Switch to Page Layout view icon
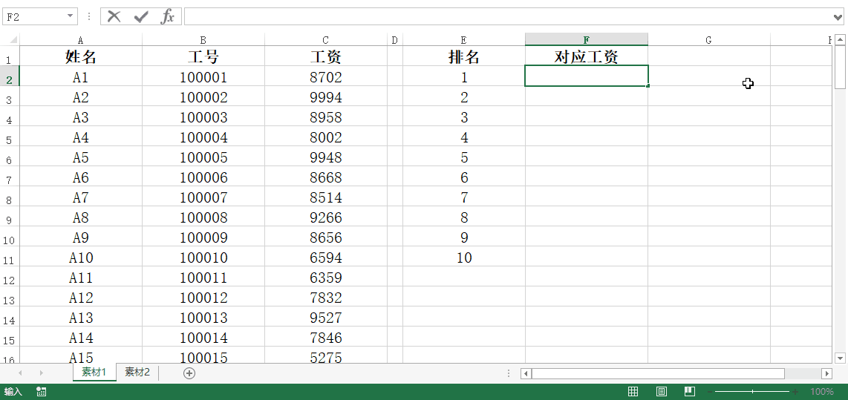Screen dimensions: 848x400 [662, 391]
